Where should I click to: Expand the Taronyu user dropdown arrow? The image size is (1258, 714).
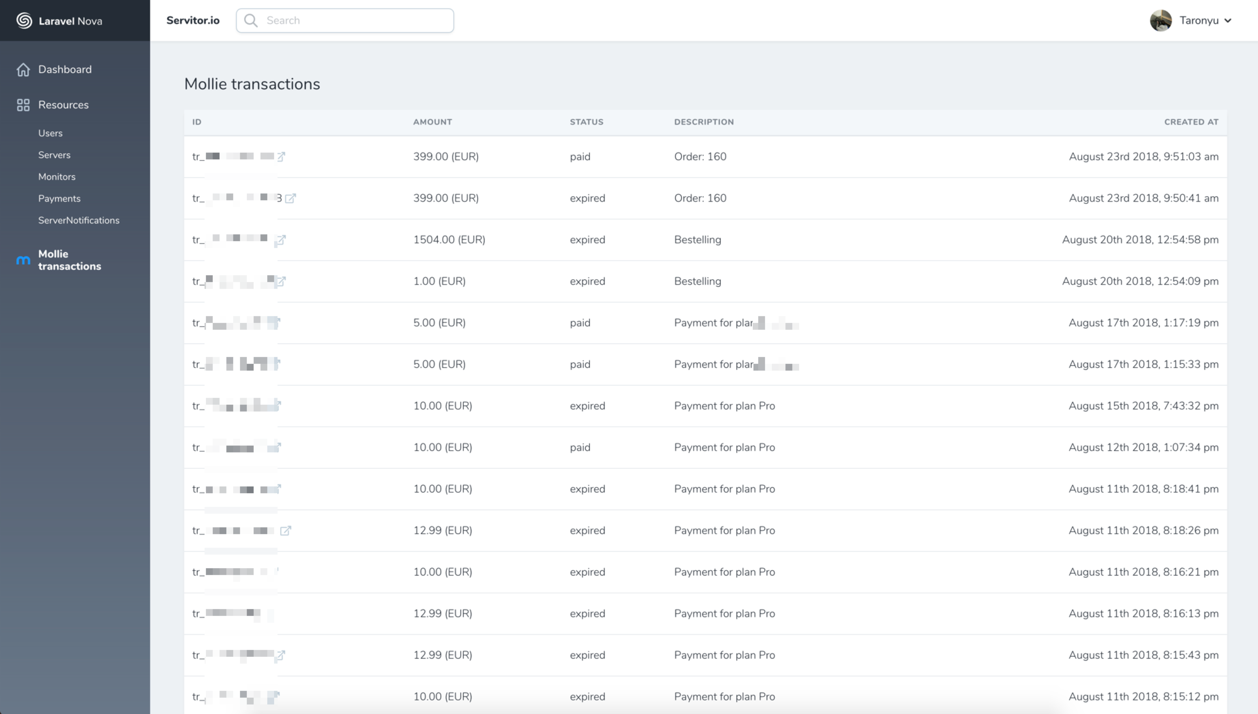[1228, 20]
